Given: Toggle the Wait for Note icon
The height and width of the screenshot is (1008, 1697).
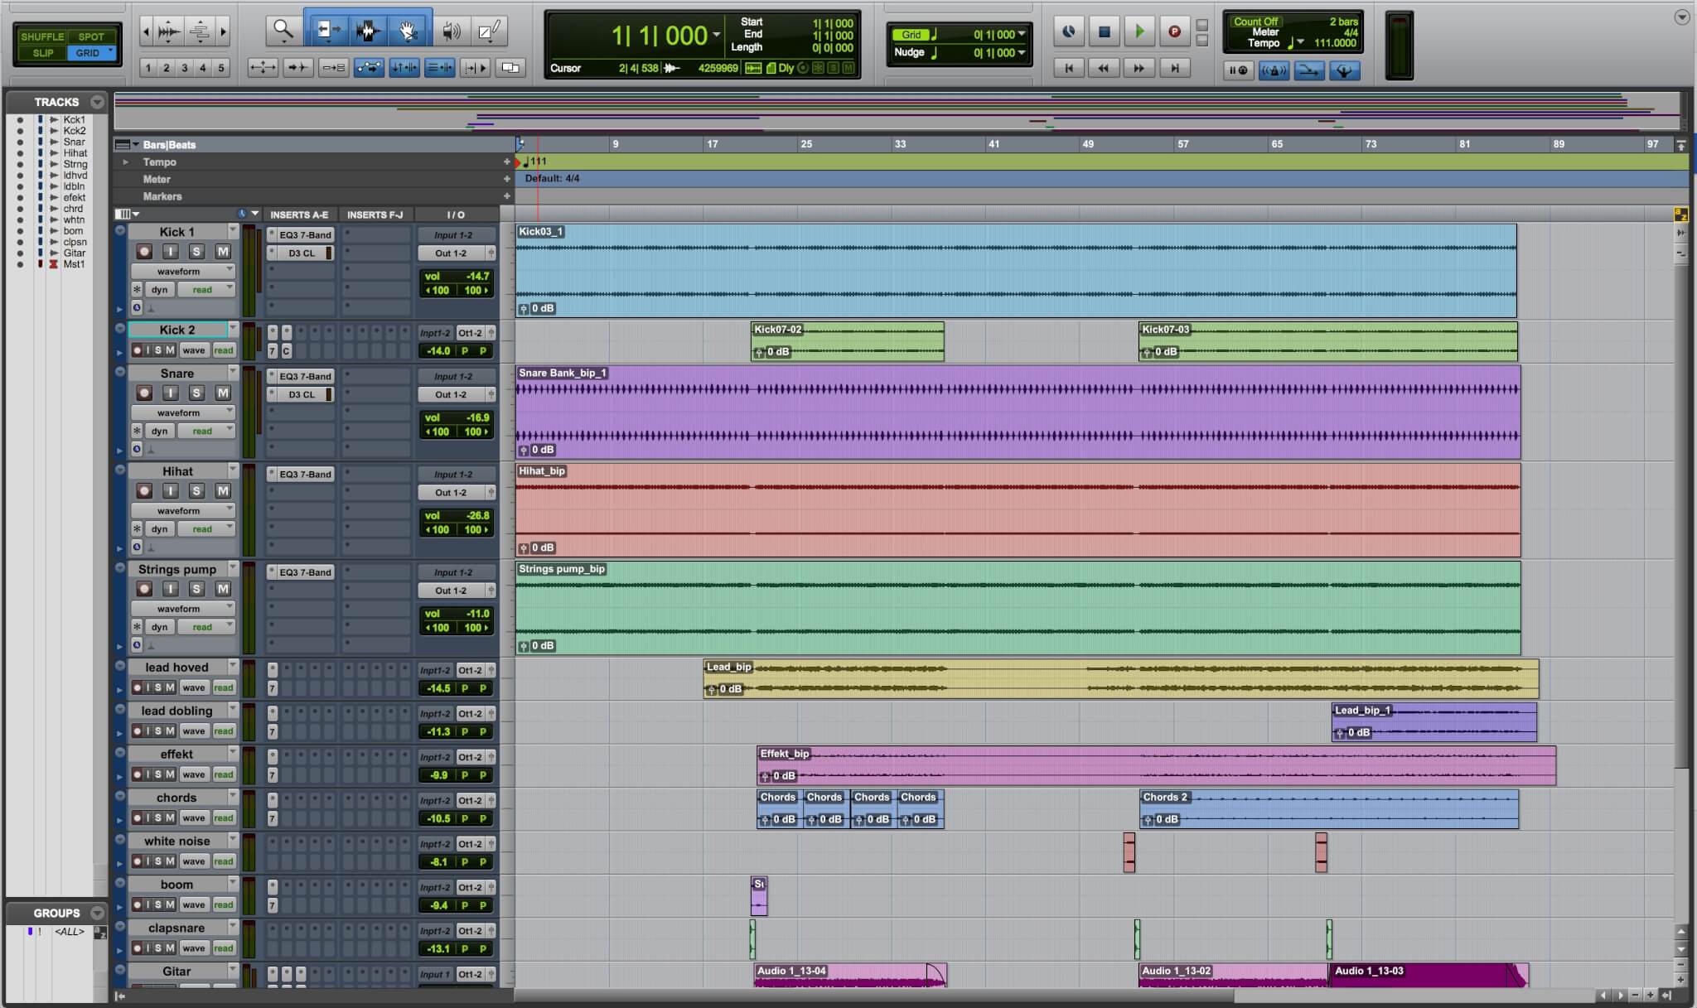Looking at the screenshot, I should click(x=1238, y=70).
